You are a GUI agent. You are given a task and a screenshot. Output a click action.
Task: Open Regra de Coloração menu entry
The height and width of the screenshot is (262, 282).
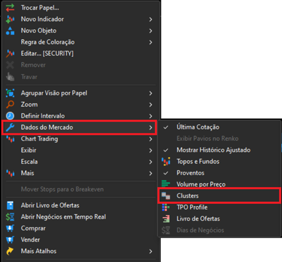tap(81, 42)
